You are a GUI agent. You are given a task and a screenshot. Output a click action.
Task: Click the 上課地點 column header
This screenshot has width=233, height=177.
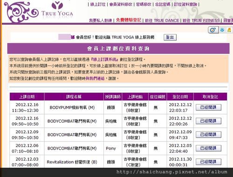(135, 97)
